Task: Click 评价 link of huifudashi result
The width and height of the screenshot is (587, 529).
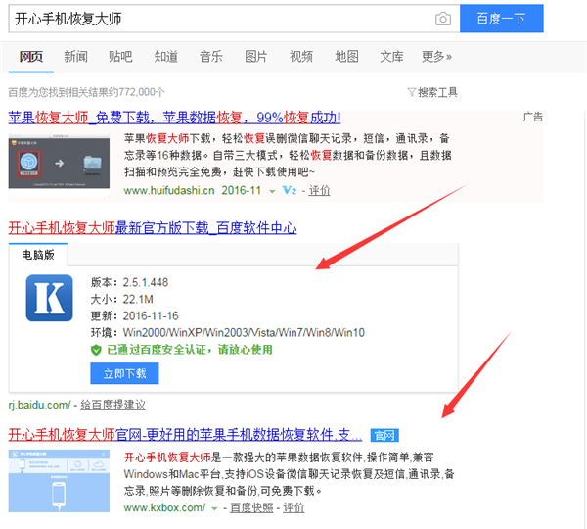Action: (x=319, y=190)
